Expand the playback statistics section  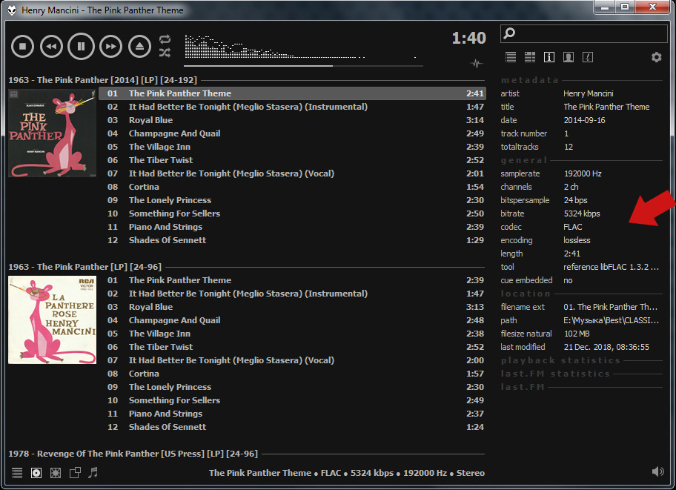point(560,360)
